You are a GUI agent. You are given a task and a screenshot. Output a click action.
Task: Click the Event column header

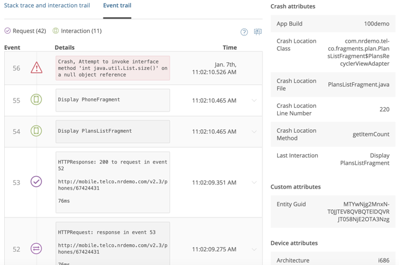(12, 47)
